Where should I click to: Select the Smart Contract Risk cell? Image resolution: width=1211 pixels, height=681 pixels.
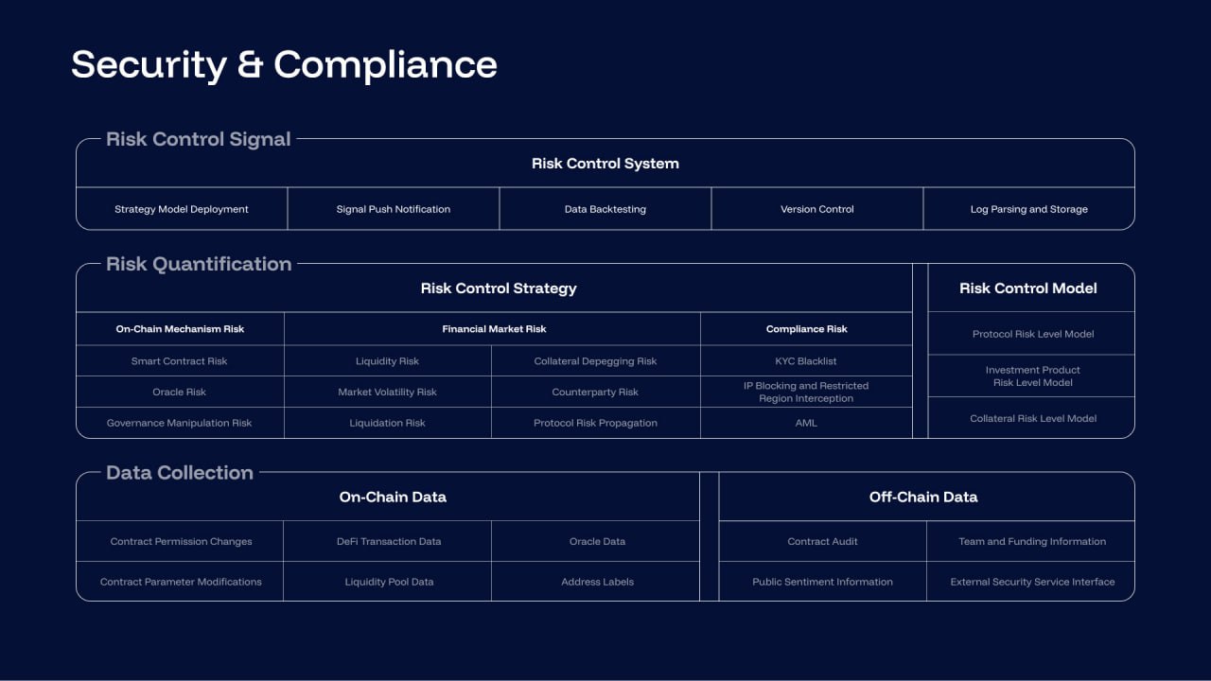pyautogui.click(x=180, y=361)
